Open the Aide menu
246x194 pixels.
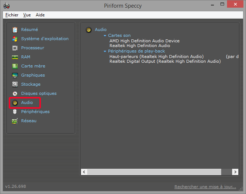coord(40,15)
